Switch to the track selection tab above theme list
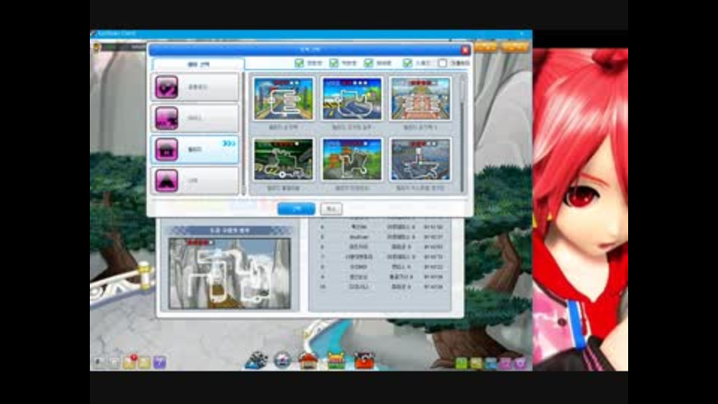 point(198,64)
